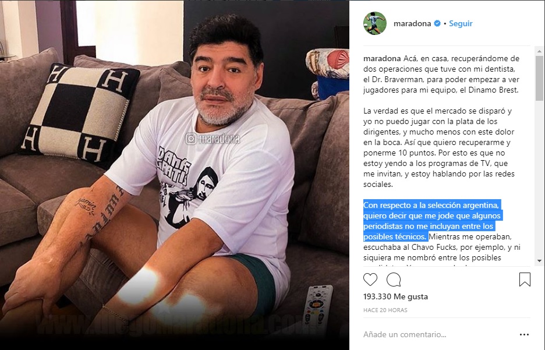Like the post with heart icon
This screenshot has height=350, width=545.
pyautogui.click(x=370, y=280)
